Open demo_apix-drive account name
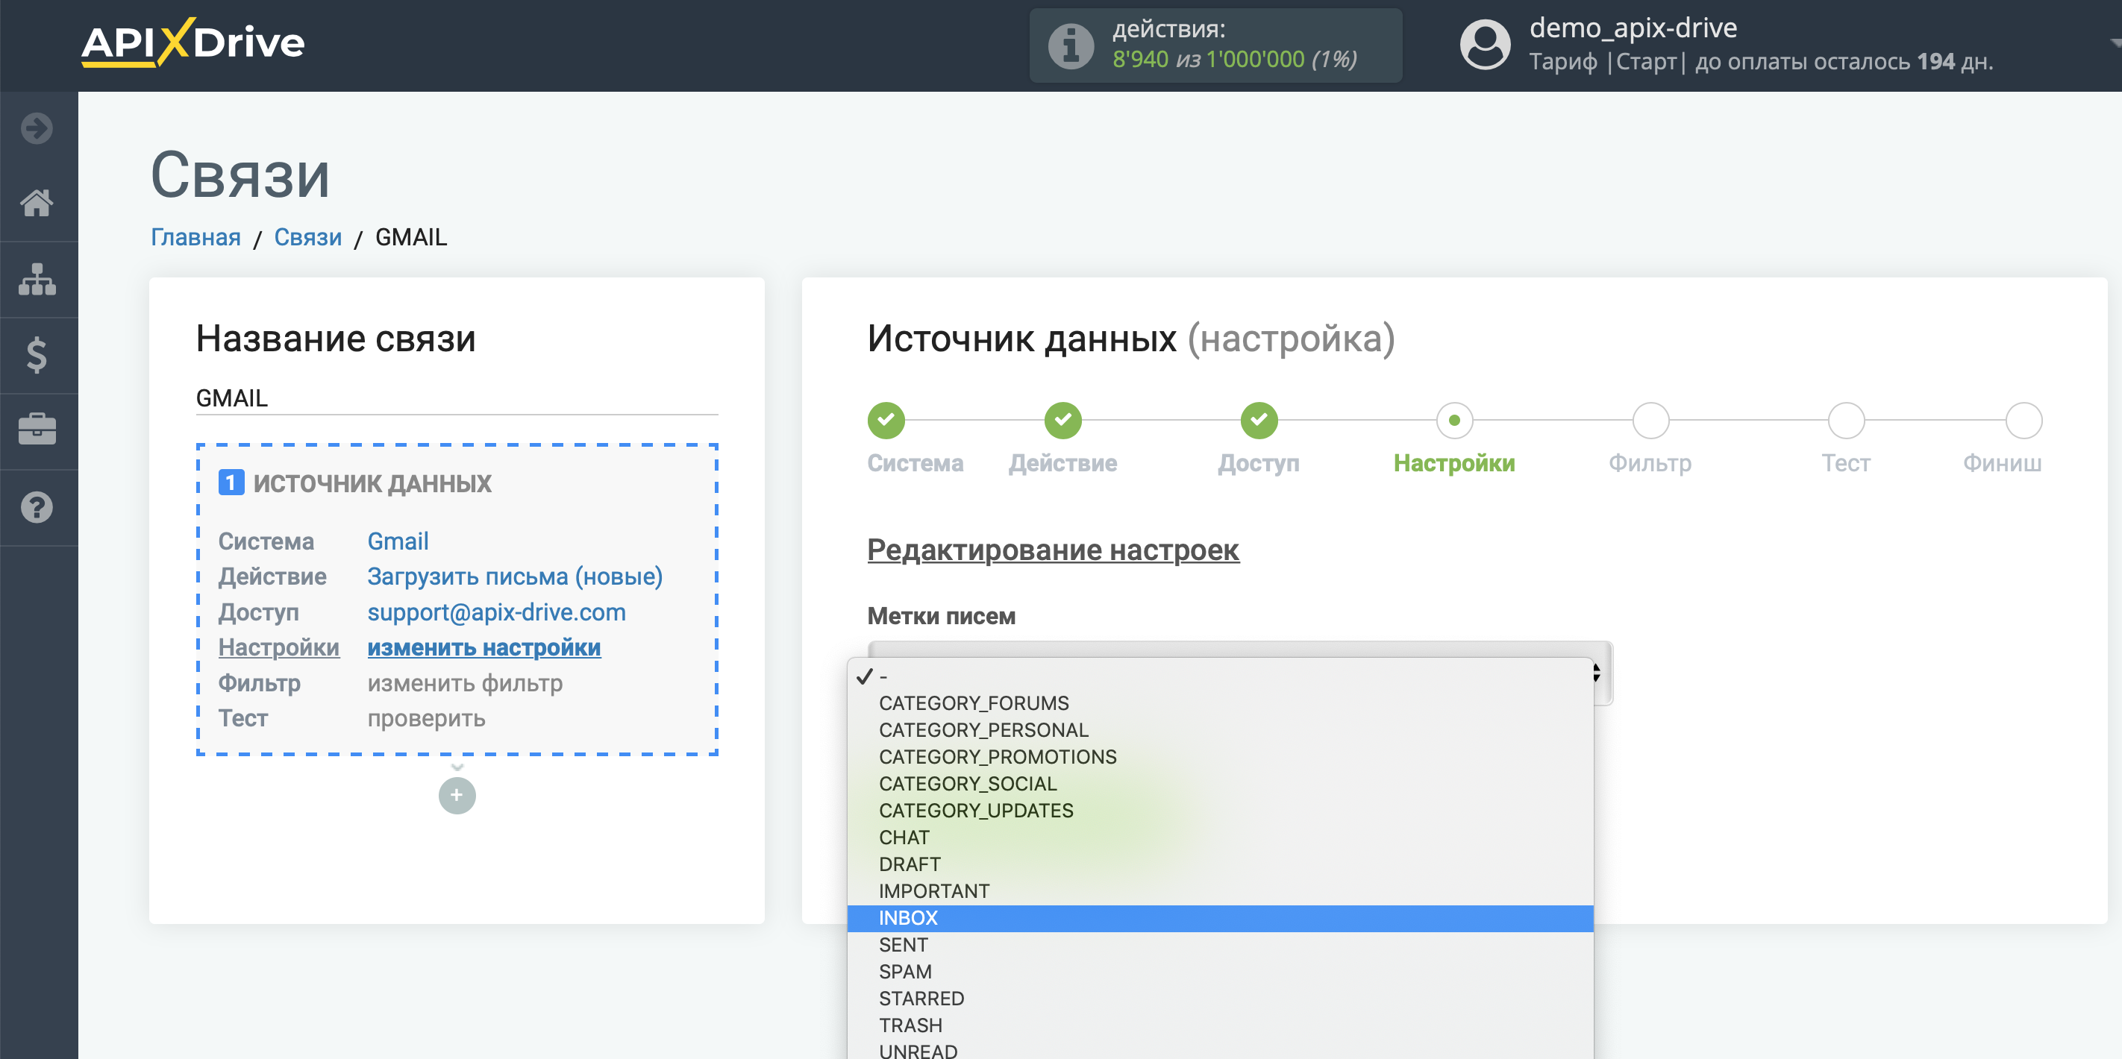 click(1633, 28)
